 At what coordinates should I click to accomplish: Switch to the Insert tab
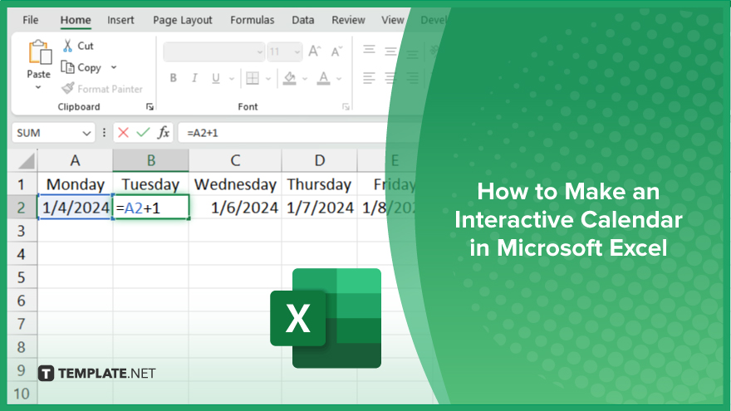tap(120, 20)
